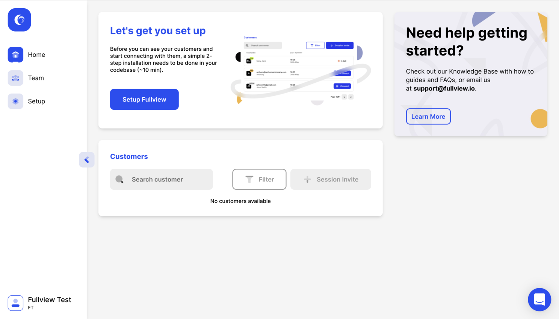Click the "No customers available" message
This screenshot has height=319, width=559.
click(240, 201)
